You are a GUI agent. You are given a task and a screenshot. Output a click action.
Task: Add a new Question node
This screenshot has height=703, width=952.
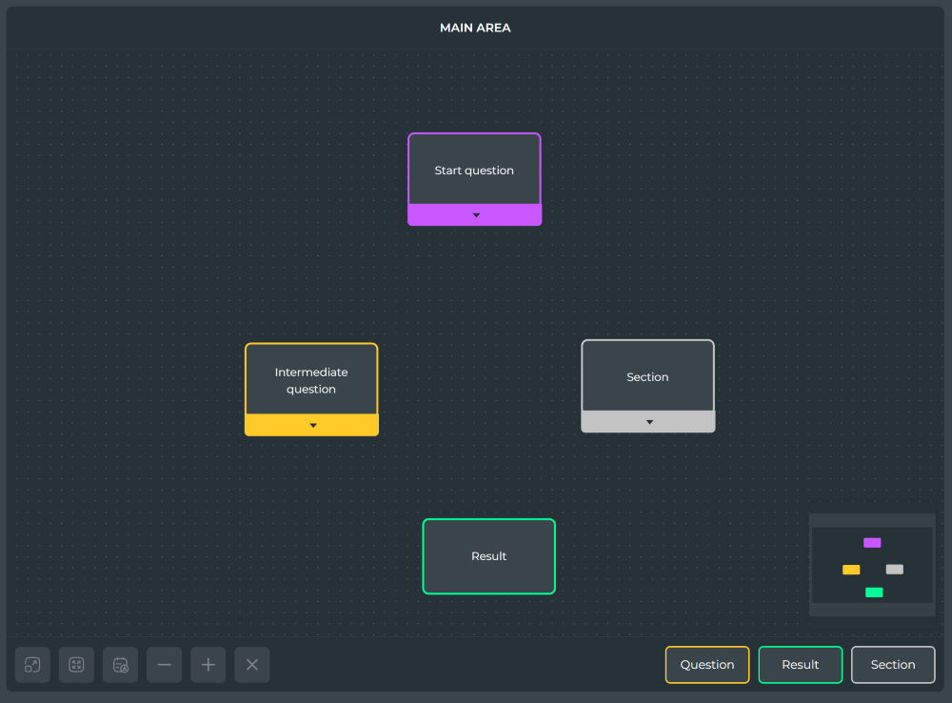coord(706,665)
